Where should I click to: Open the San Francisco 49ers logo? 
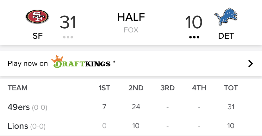tap(37, 17)
